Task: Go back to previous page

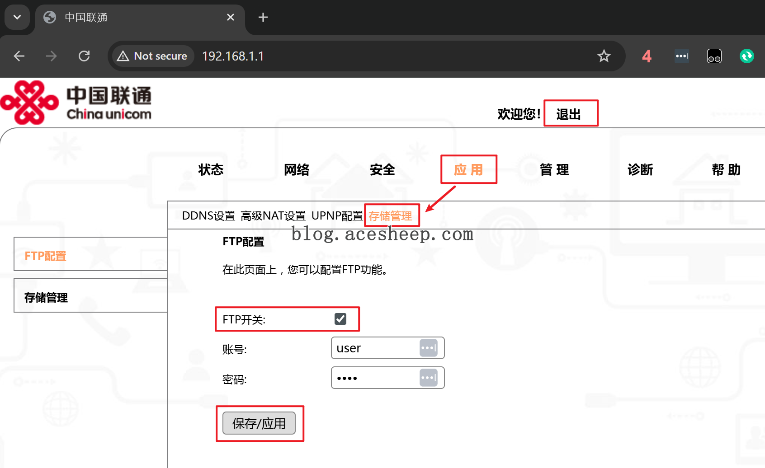Action: 19,56
